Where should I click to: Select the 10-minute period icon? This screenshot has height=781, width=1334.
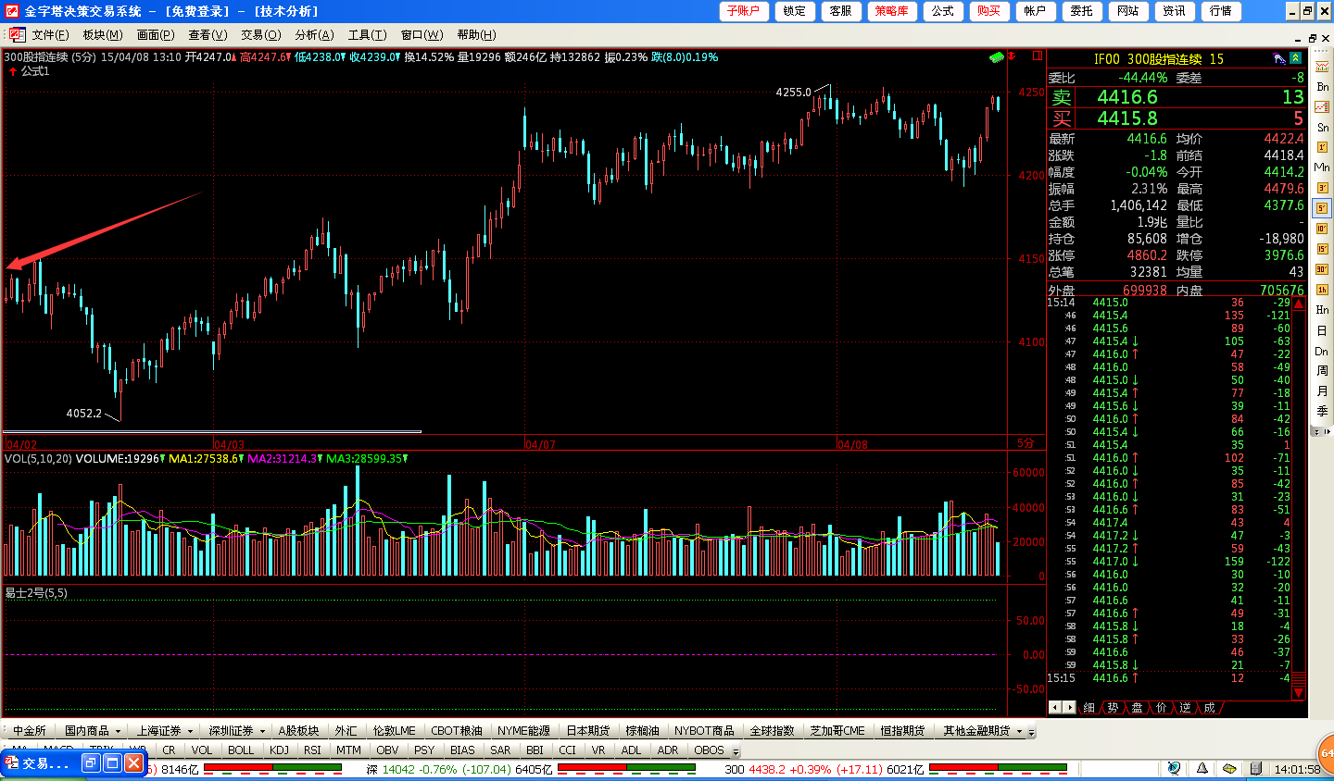coord(1322,229)
